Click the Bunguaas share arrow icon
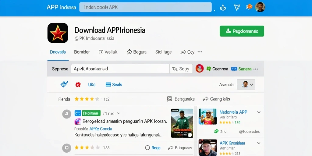This screenshot has width=312, height=156. (171, 148)
